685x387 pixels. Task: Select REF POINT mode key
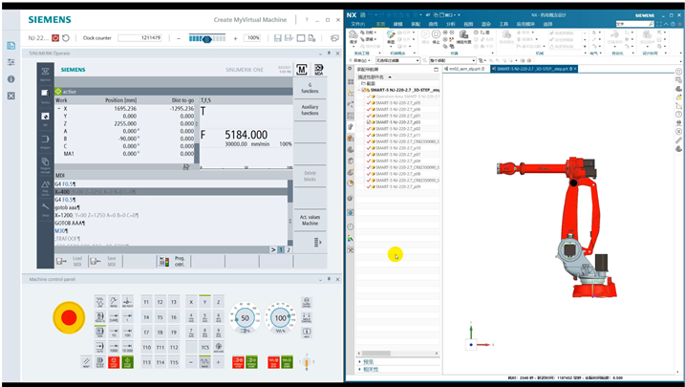click(128, 302)
